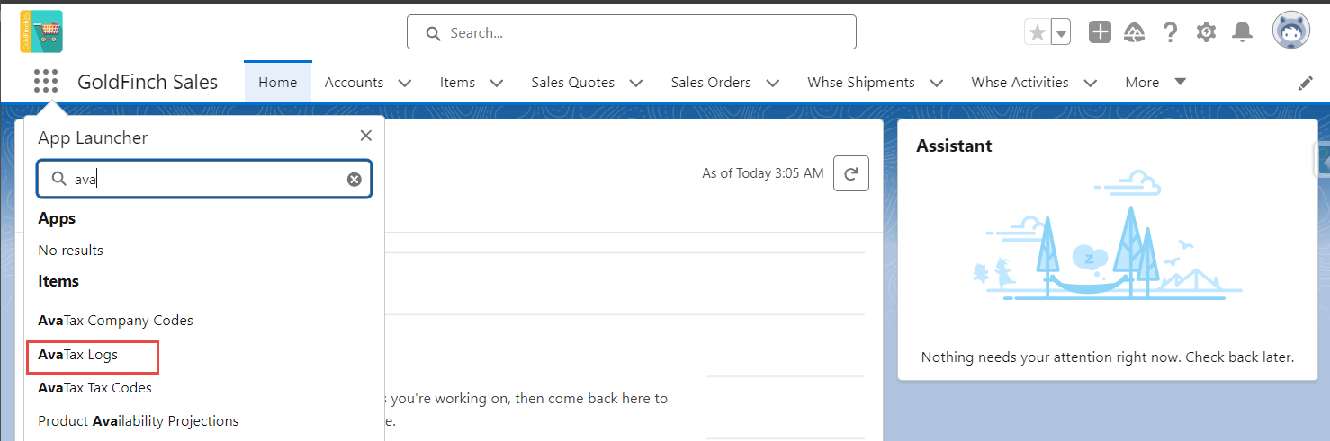Click the GoldFinch app logo
The height and width of the screenshot is (441, 1330).
(x=41, y=31)
